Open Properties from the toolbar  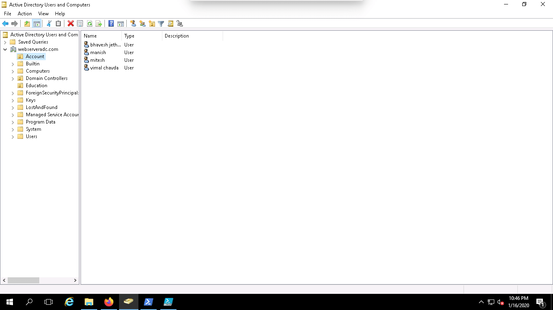[x=80, y=24]
